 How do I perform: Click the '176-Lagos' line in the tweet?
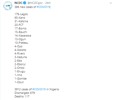pos(21,14)
